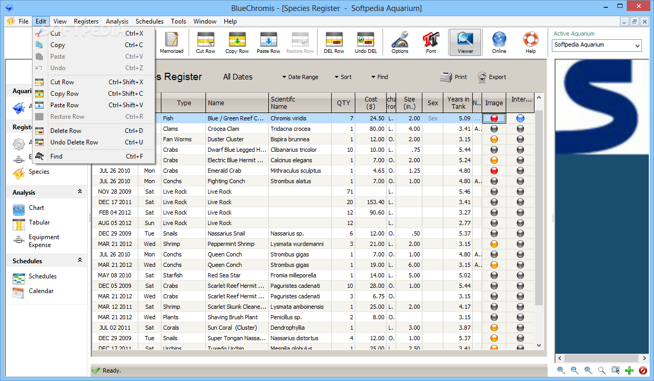The height and width of the screenshot is (381, 654).
Task: Click the image preview magnifier icon
Action: (x=616, y=371)
